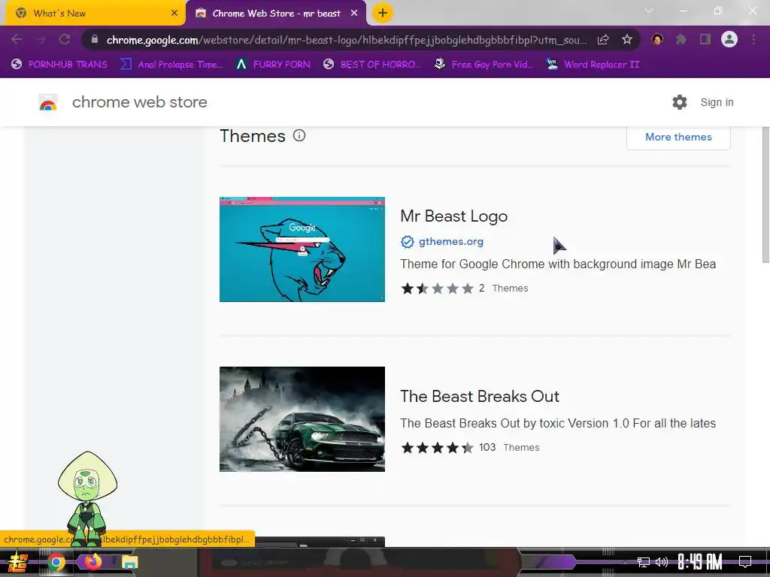Image resolution: width=770 pixels, height=577 pixels.
Task: Open the notification center icon
Action: click(745, 562)
